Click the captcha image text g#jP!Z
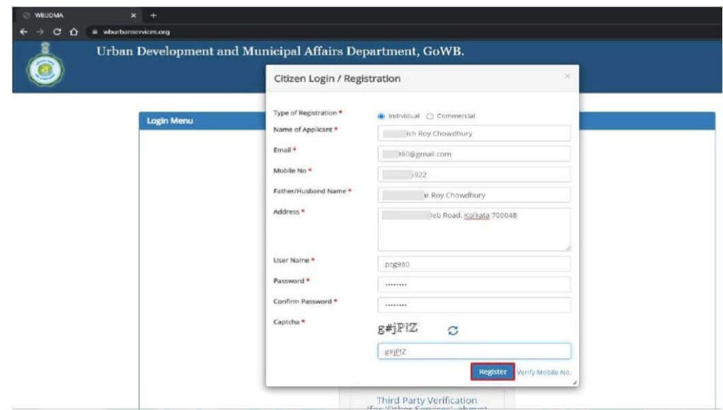This screenshot has width=723, height=410. 398,328
